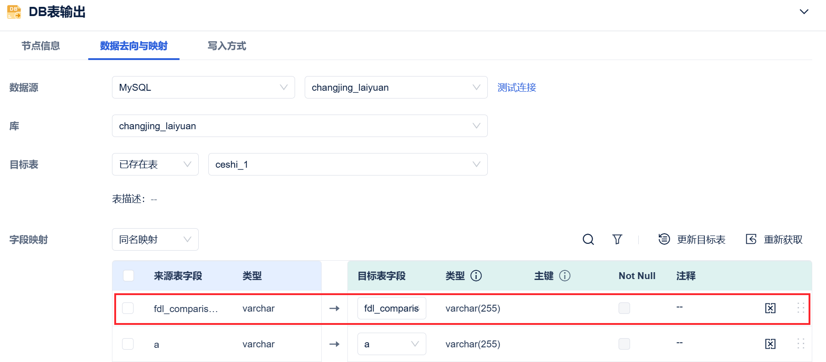Click the fdl_comparis target field input
Image resolution: width=826 pixels, height=362 pixels.
pos(391,308)
